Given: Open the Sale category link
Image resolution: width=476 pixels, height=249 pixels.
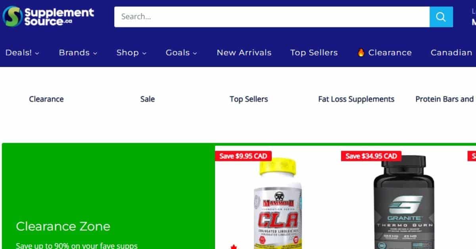Looking at the screenshot, I should point(148,99).
